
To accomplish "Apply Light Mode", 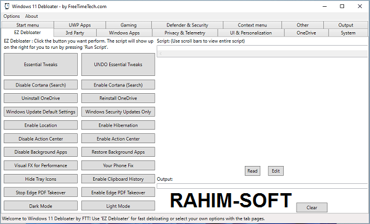I will tap(118, 206).
